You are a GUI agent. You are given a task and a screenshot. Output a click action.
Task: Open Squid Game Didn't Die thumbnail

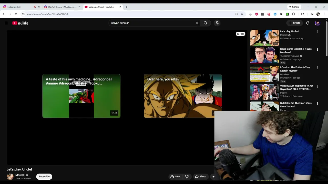pos(264,55)
